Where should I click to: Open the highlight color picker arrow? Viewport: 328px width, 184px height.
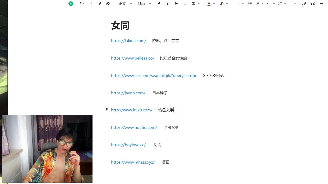point(227,4)
